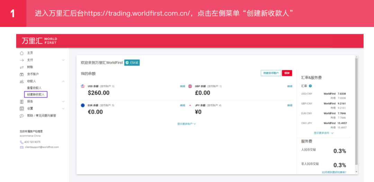Click the US flag icon for USD
The height and width of the screenshot is (182, 374).
[83, 86]
